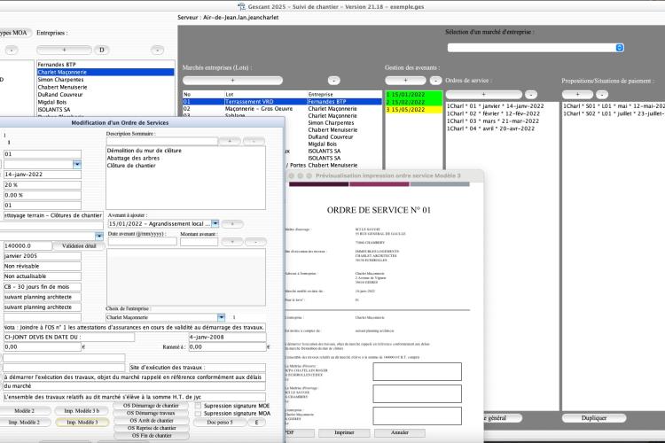Click the CB - 30 jours fin de mois field

(x=43, y=287)
